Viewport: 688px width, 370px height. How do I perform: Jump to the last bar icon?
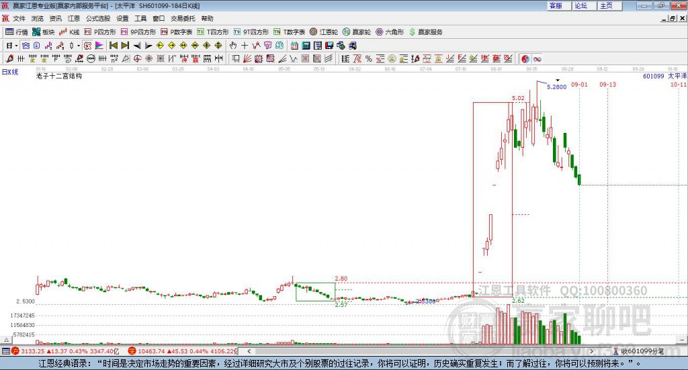coord(125,46)
